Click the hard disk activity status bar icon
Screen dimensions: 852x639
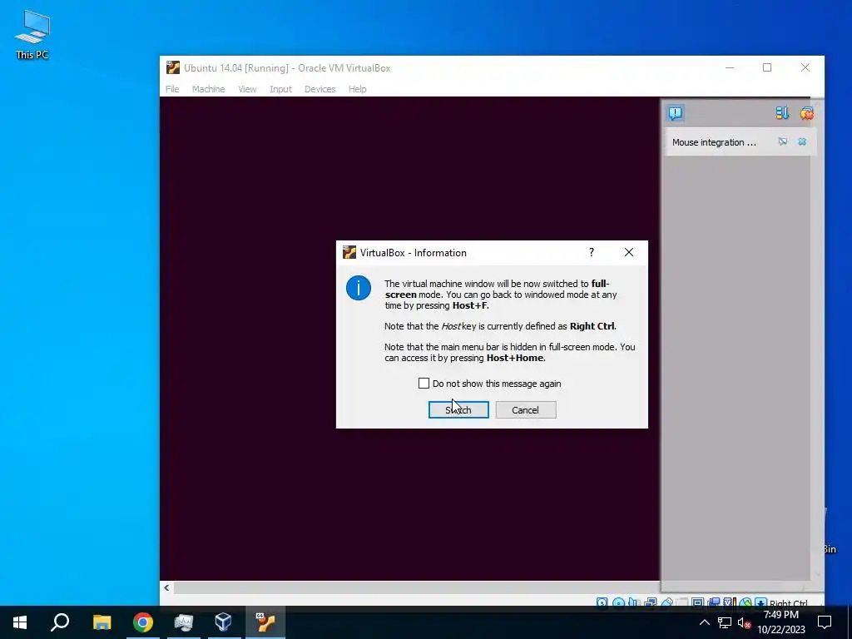point(602,602)
